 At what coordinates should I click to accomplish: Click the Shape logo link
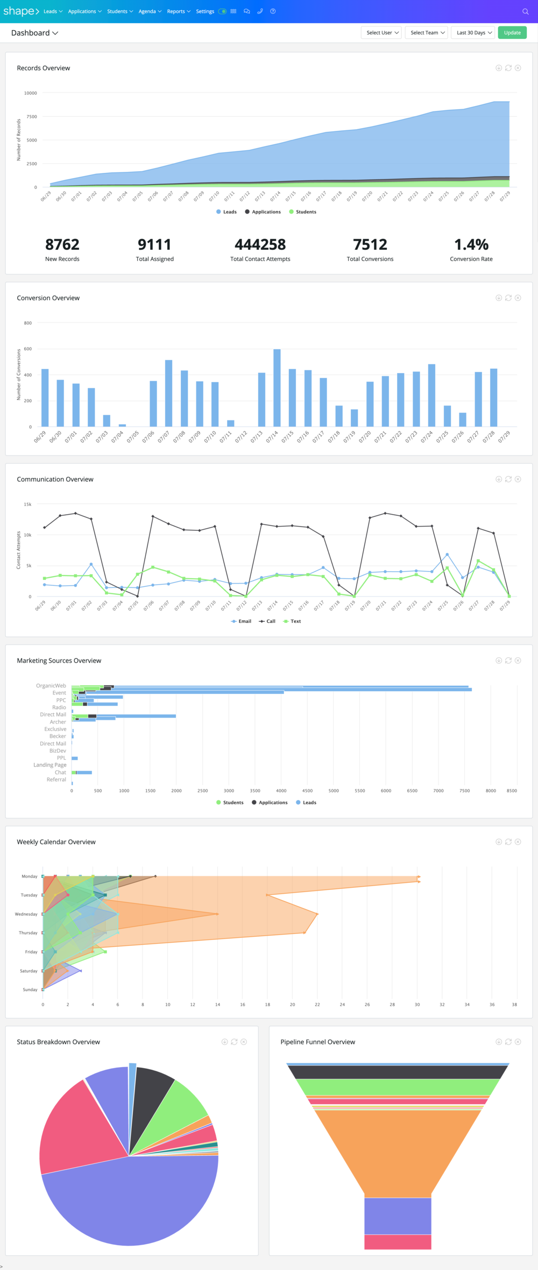point(20,11)
